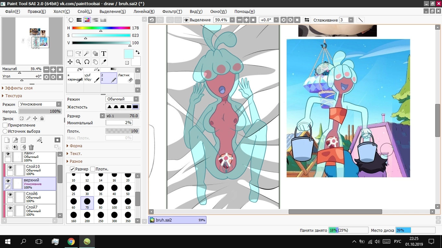The height and width of the screenshot is (248, 442).
Task: Click the hue H slider bar
Action: pyautogui.click(x=101, y=28)
